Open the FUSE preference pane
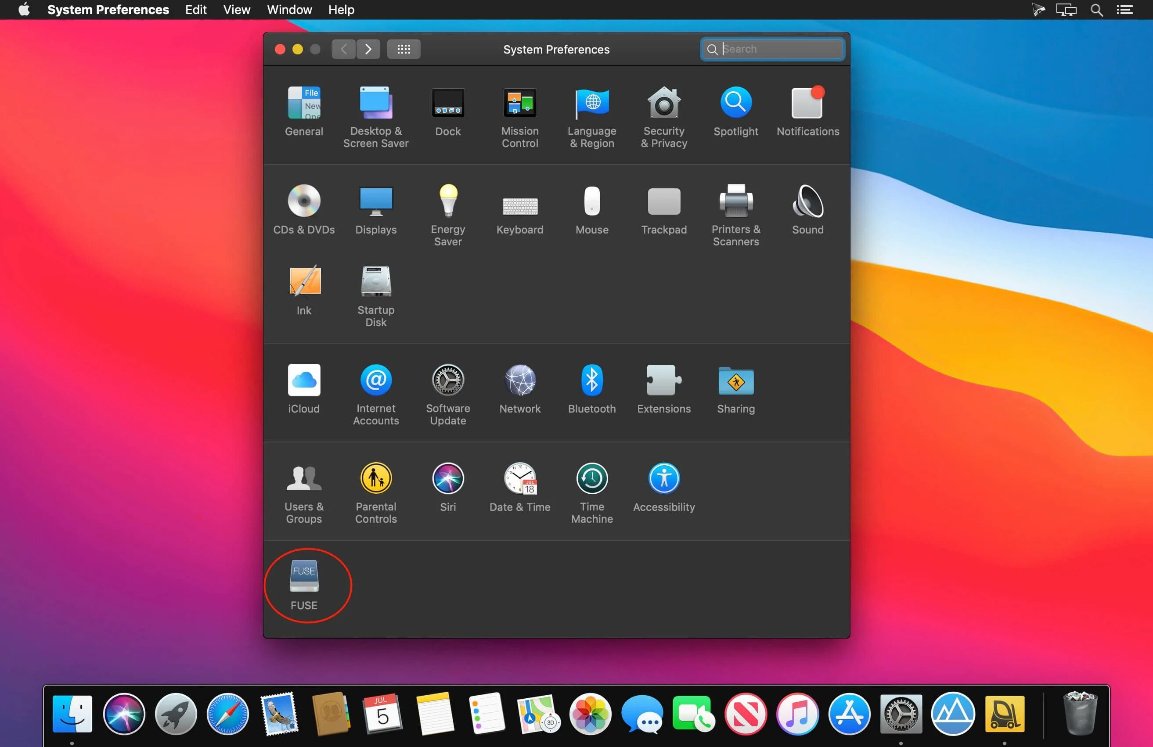This screenshot has width=1153, height=747. click(x=304, y=576)
